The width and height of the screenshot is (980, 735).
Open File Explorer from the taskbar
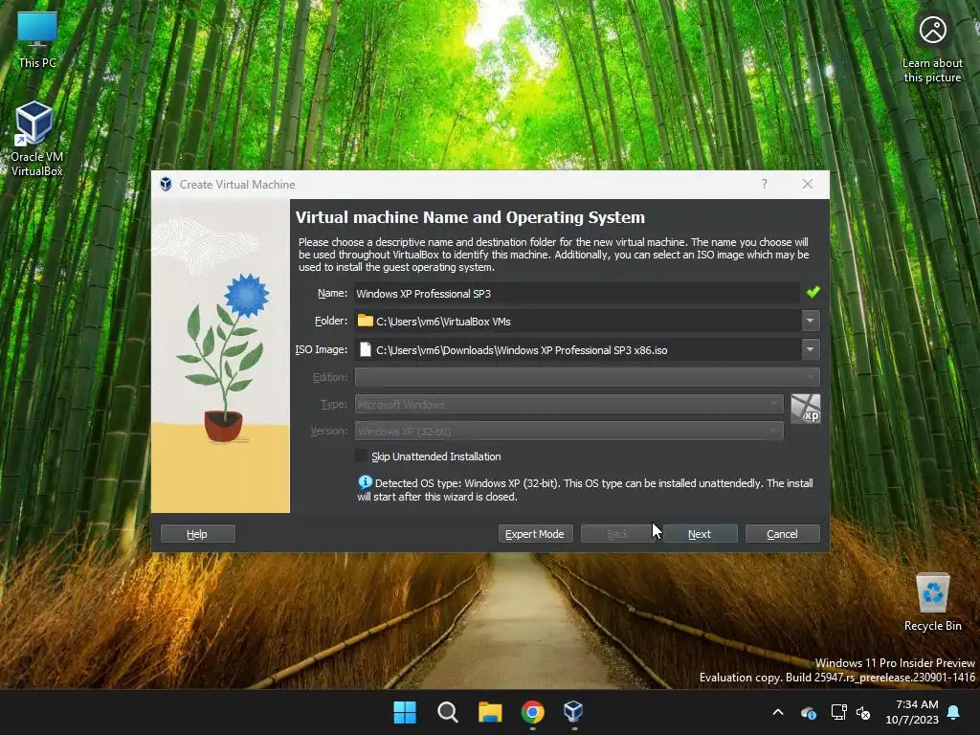pos(490,712)
